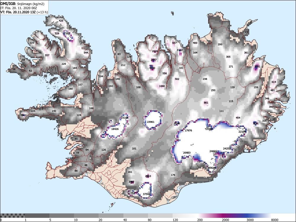Click the glacier value '15945'
This screenshot has width=296, height=222.
209,129
